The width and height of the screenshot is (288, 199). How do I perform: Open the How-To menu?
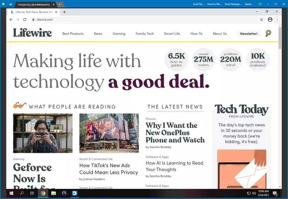(196, 34)
